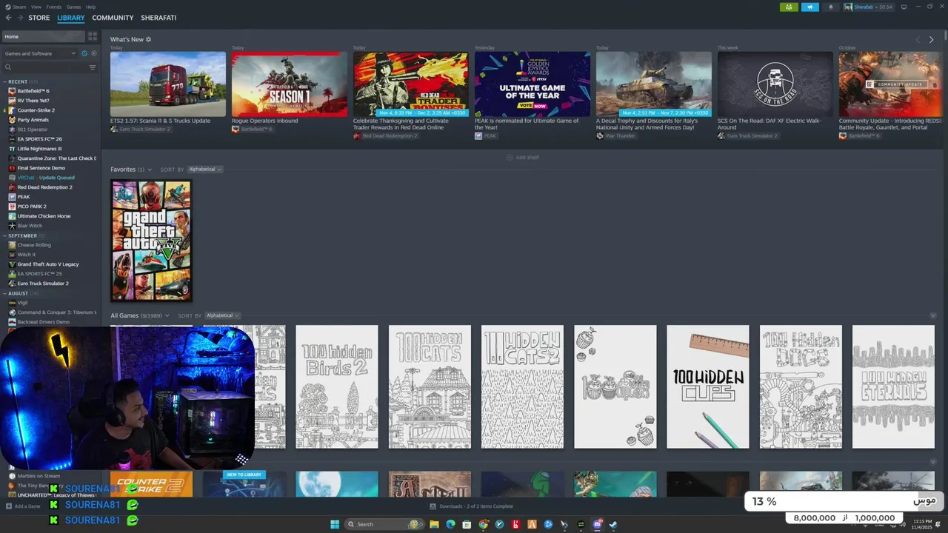
Task: Expand the Favorites shelf options chevron
Action: pyautogui.click(x=150, y=170)
